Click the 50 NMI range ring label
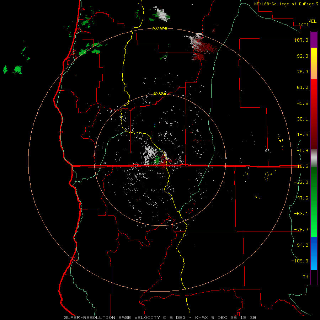Image resolution: width=320 pixels, height=320 pixels. [160, 94]
